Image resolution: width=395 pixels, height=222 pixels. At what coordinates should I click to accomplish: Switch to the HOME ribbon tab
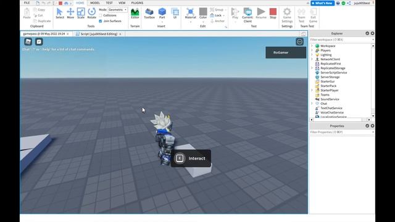point(80,2)
